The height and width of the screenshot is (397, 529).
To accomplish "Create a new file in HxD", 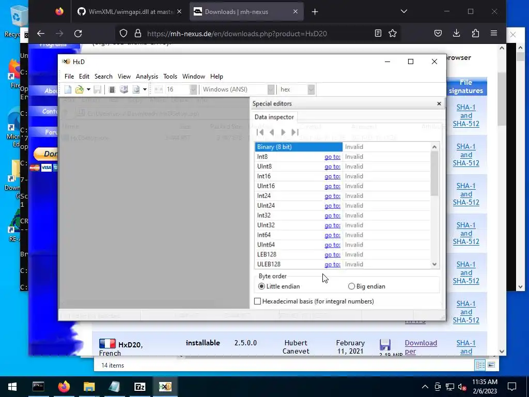I will pos(68,89).
